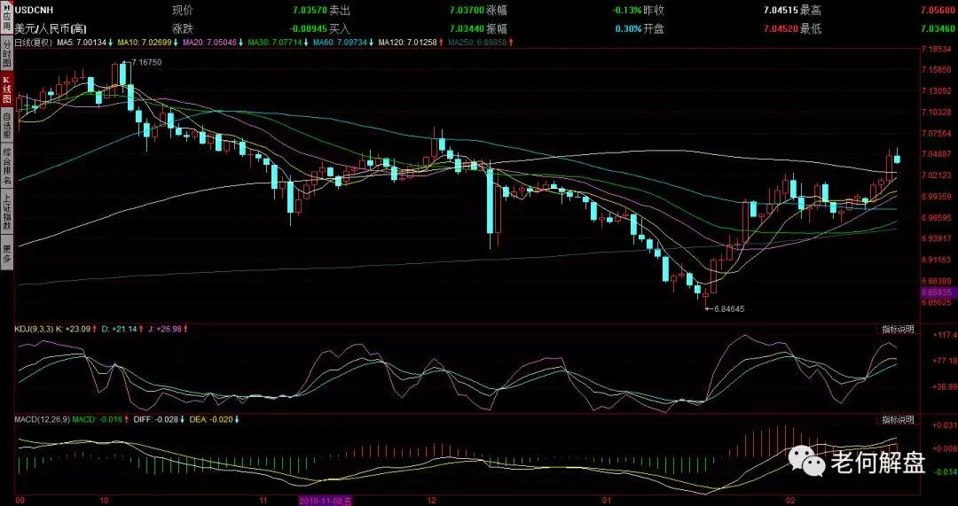Click month 12 on the date axis

[x=431, y=501]
